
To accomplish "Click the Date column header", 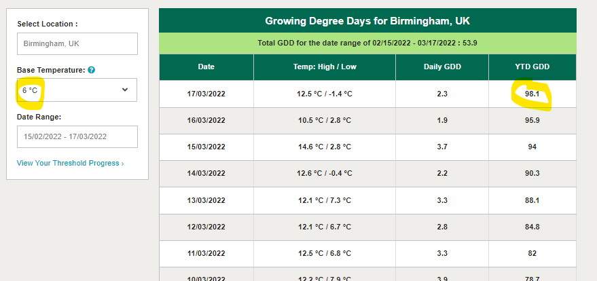I will point(206,67).
